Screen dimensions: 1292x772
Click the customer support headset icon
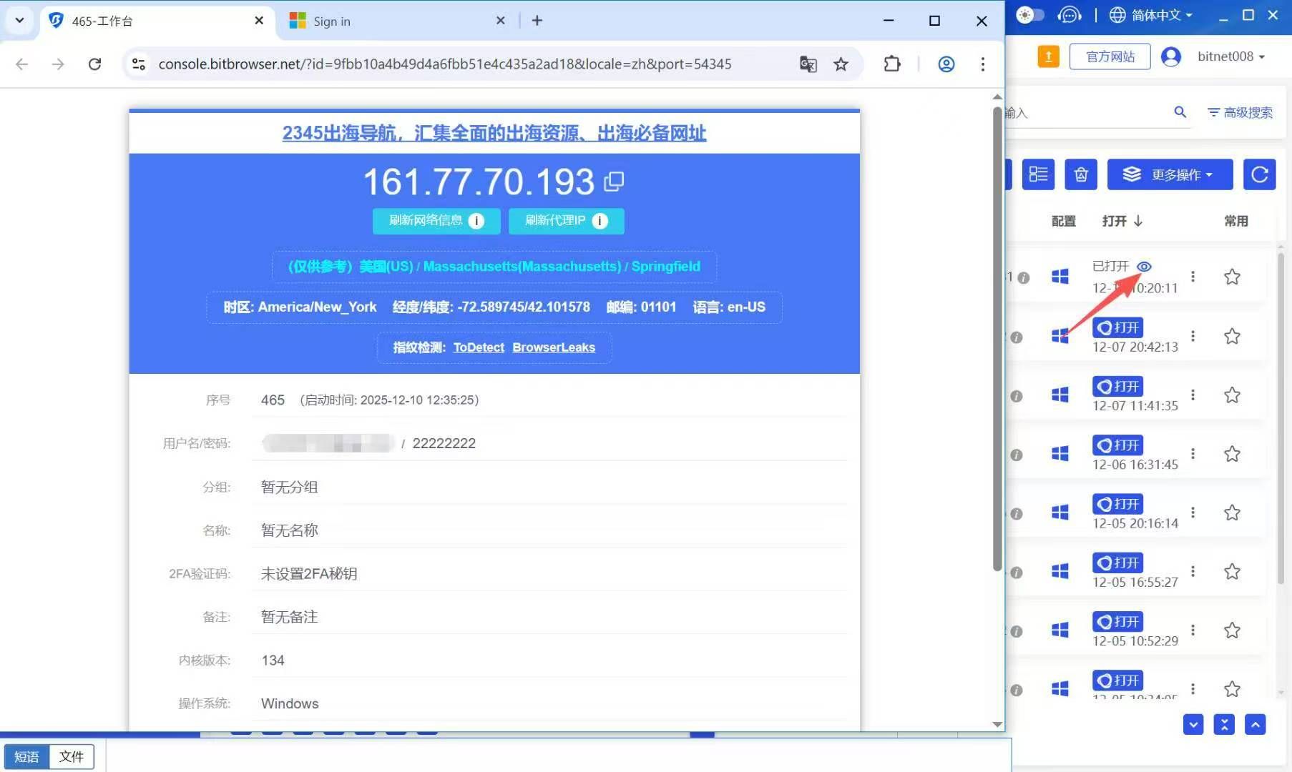coord(1070,14)
